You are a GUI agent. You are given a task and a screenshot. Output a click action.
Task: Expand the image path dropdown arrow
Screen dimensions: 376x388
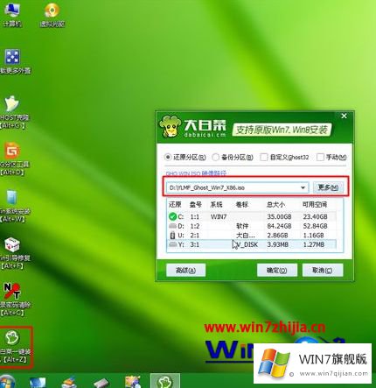coord(303,187)
